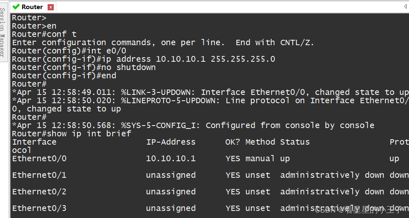Viewport: 409px width, 218px height.
Task: Click the Ethernet0/0 interface row
Action: pyautogui.click(x=210, y=158)
